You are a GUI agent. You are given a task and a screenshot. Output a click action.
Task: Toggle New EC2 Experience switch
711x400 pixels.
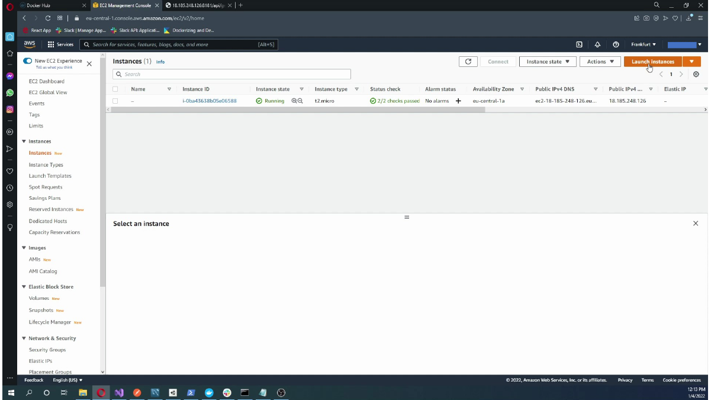(27, 61)
